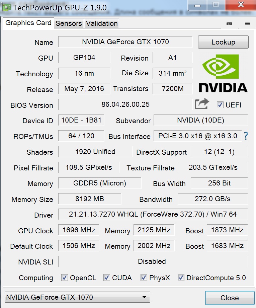Toggle the OpenCL checkbox

click(x=65, y=278)
